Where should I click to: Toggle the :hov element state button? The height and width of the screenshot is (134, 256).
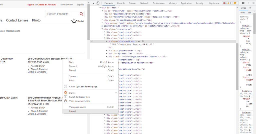click(x=242, y=12)
